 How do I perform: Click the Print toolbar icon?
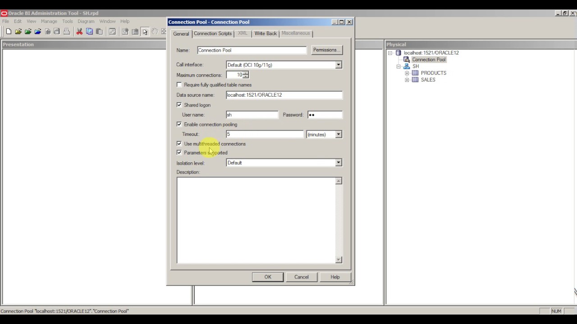pyautogui.click(x=67, y=31)
